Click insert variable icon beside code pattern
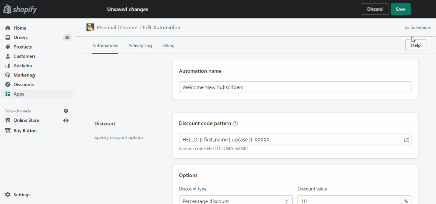This screenshot has width=436, height=204. pyautogui.click(x=407, y=140)
